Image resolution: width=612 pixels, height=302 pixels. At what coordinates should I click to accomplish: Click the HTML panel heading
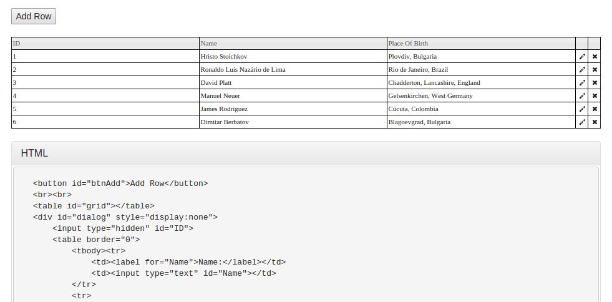[x=35, y=153]
